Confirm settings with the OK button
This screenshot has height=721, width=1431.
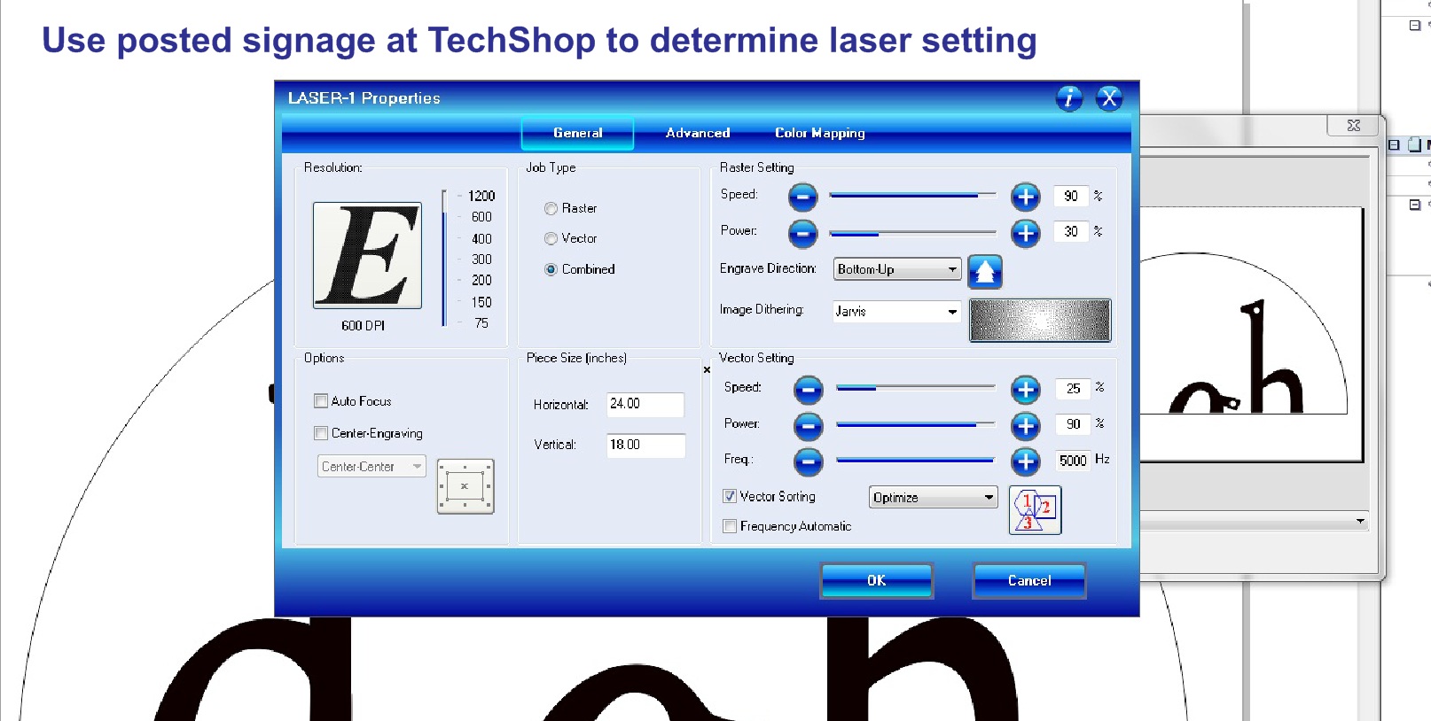(x=877, y=581)
